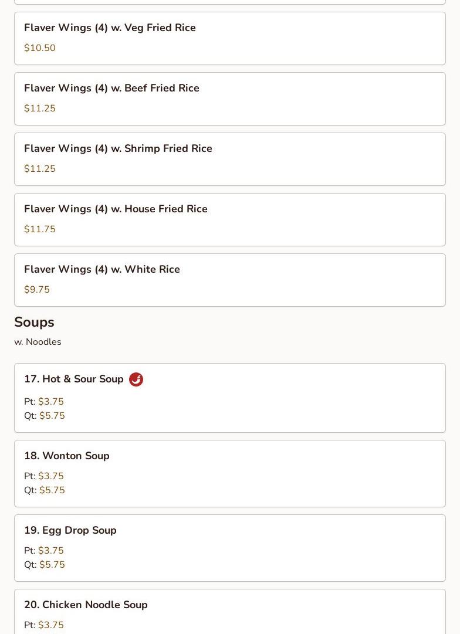Open the 17. Hot & Sour Soup item
This screenshot has width=460, height=634.
click(x=74, y=379)
